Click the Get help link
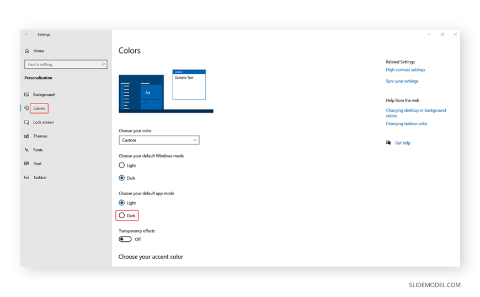The width and height of the screenshot is (480, 297). point(403,143)
